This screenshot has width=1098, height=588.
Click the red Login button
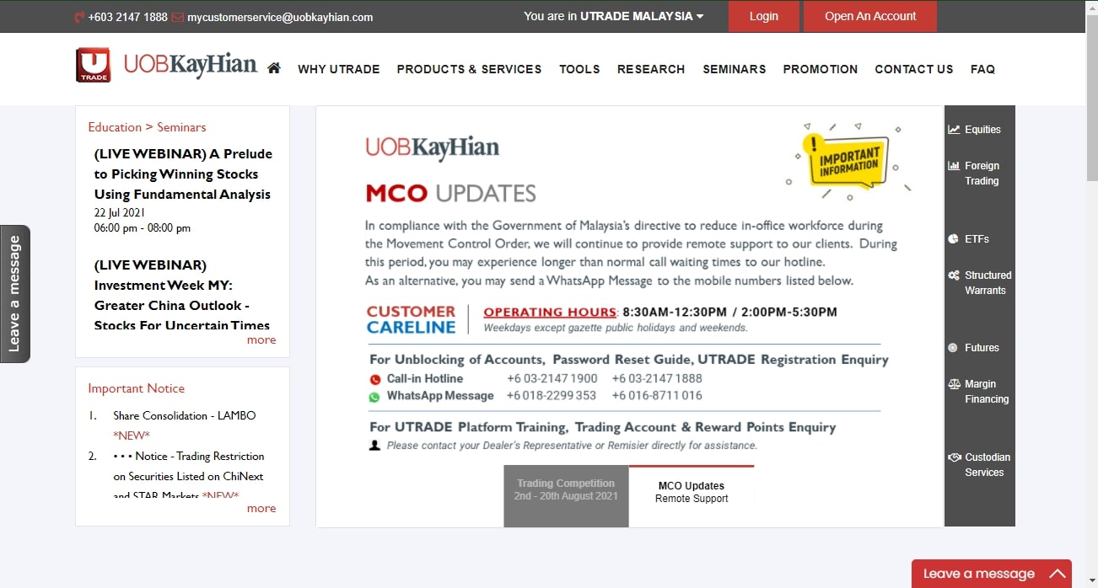pyautogui.click(x=764, y=16)
